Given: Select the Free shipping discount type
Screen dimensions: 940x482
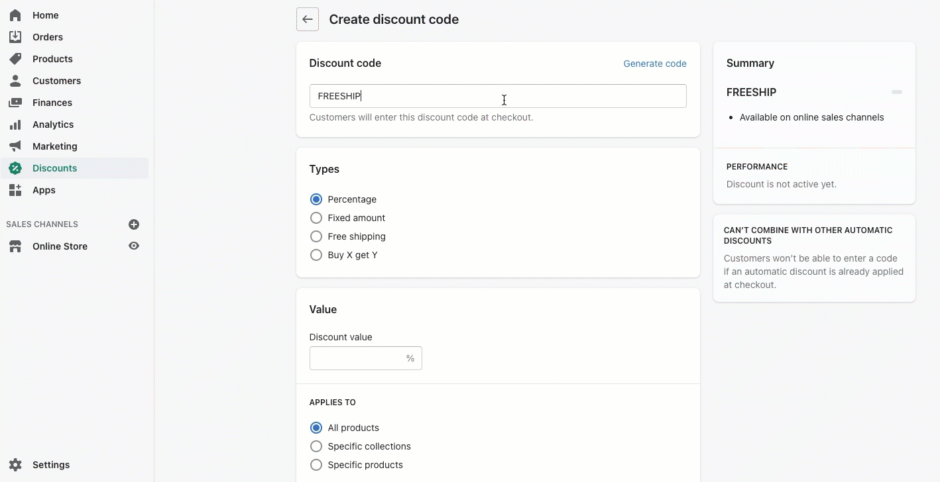Looking at the screenshot, I should 316,236.
